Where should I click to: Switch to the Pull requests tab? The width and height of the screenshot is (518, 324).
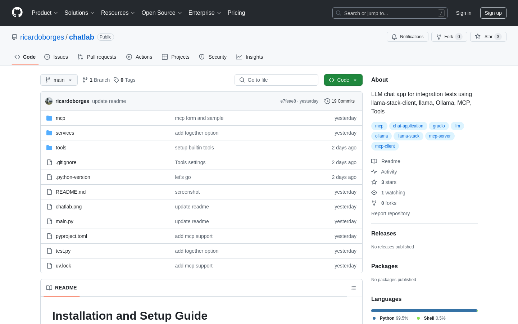coord(97,57)
